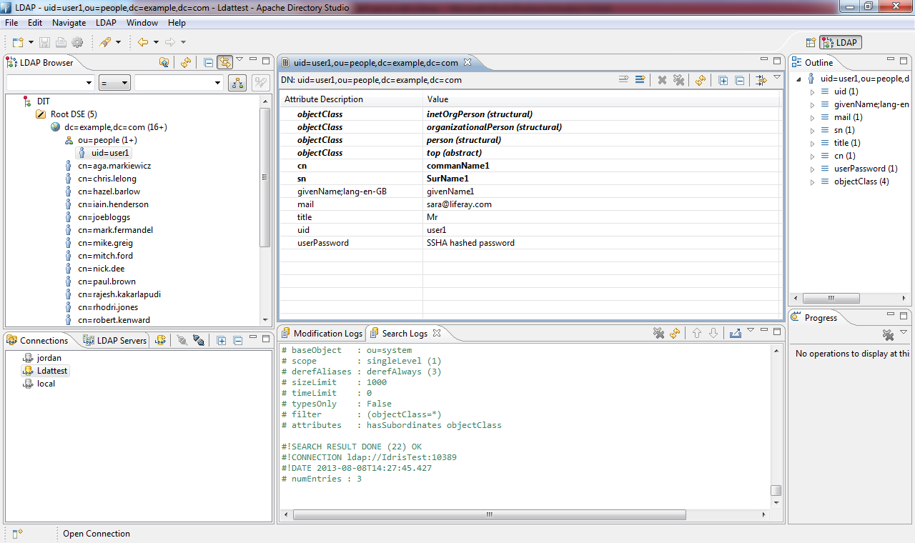This screenshot has height=543, width=915.
Task: Select the userPassword SSHA hashed password value
Action: click(x=470, y=243)
